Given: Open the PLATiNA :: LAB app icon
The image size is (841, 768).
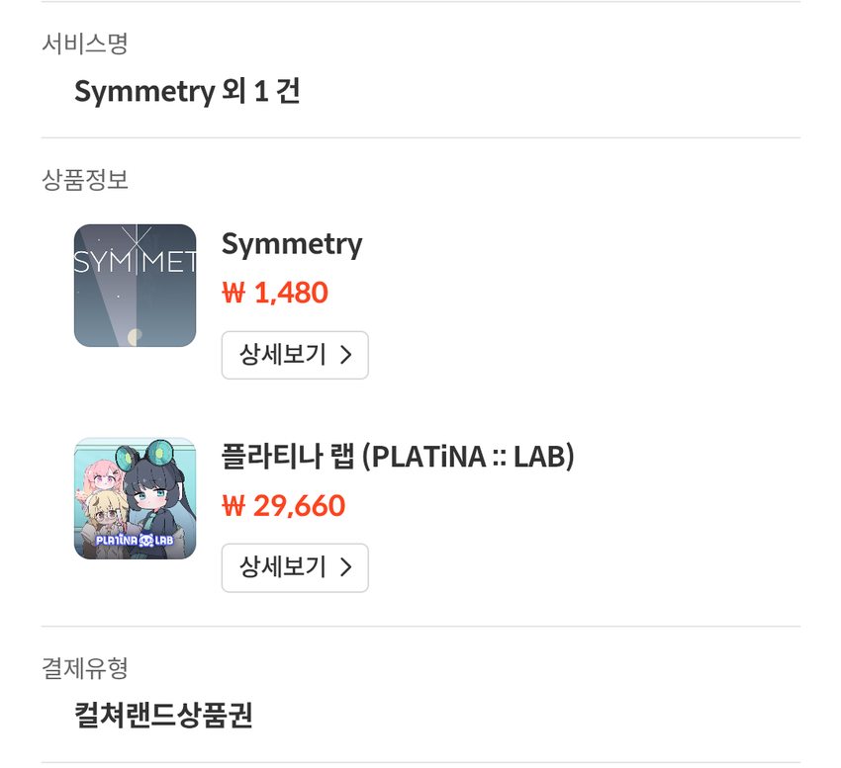Looking at the screenshot, I should pyautogui.click(x=135, y=498).
